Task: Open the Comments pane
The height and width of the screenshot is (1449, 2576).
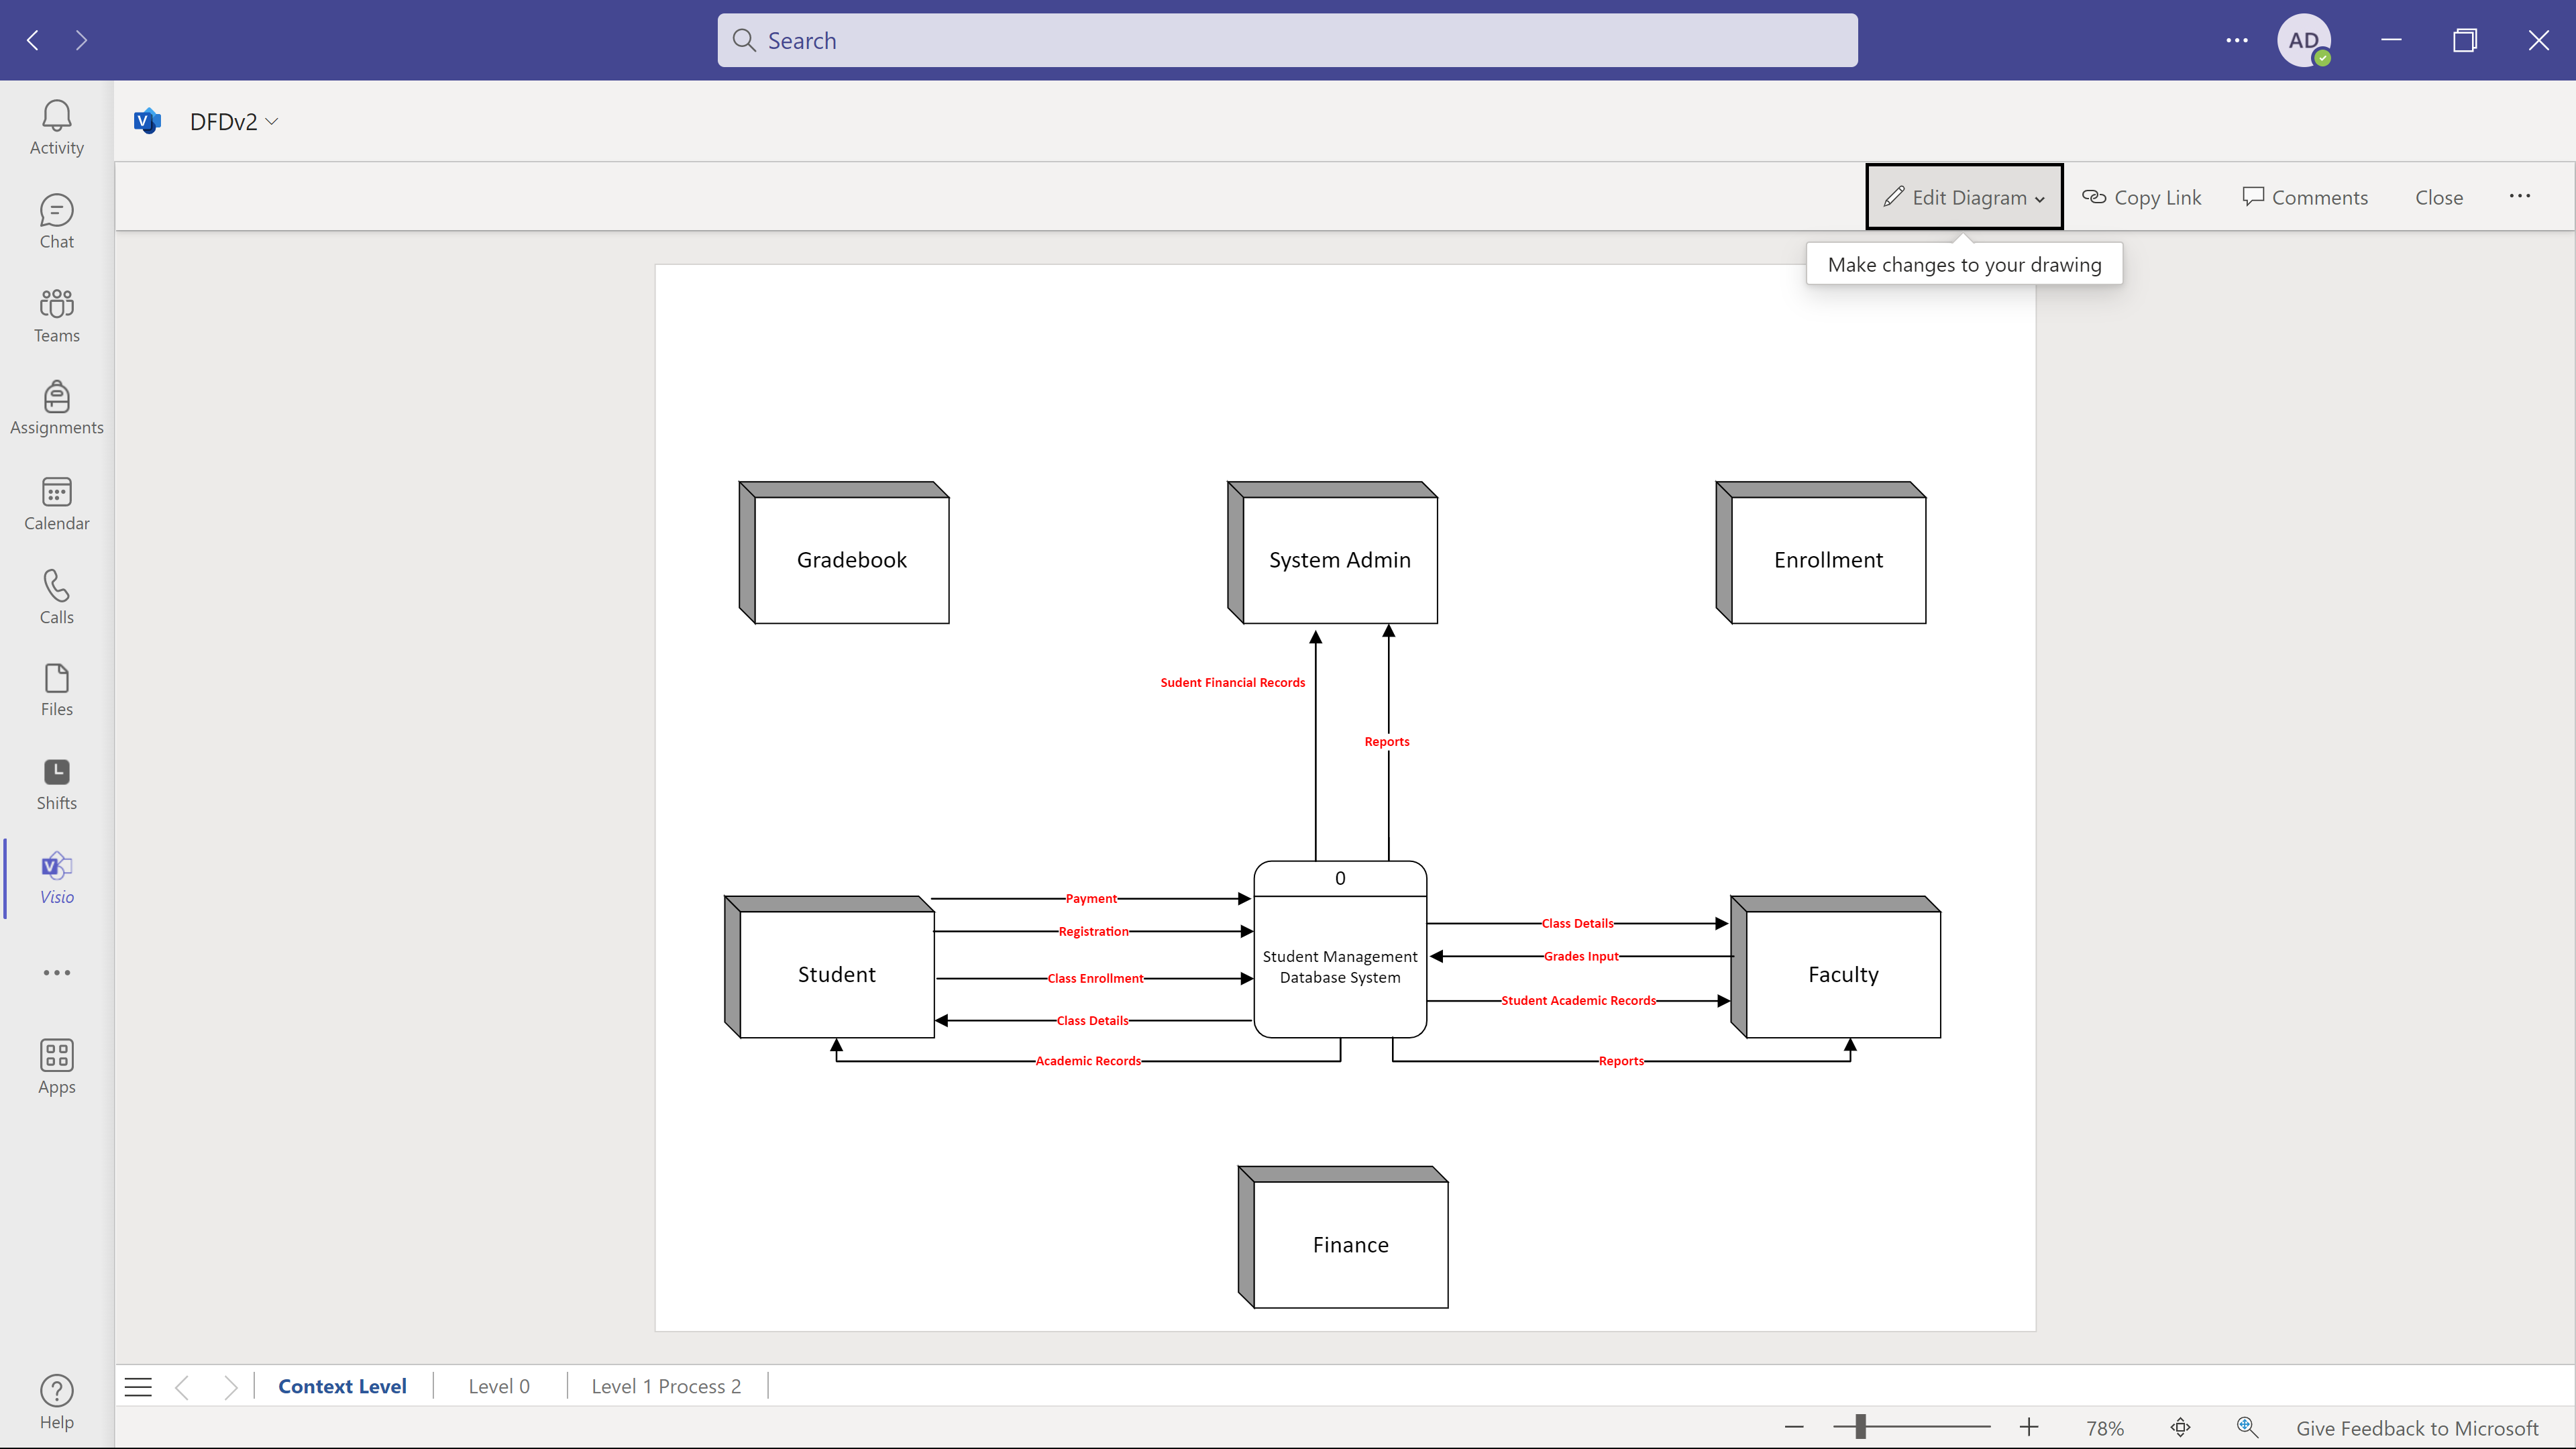Action: pyautogui.click(x=2305, y=197)
